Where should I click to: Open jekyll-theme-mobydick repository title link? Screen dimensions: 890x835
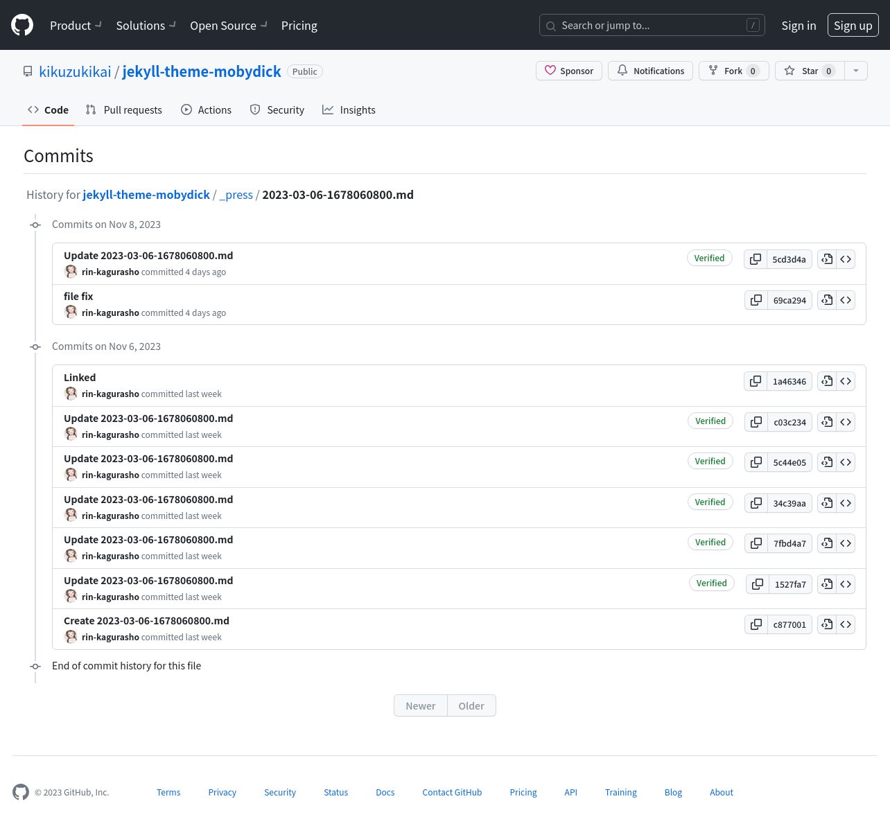point(202,71)
